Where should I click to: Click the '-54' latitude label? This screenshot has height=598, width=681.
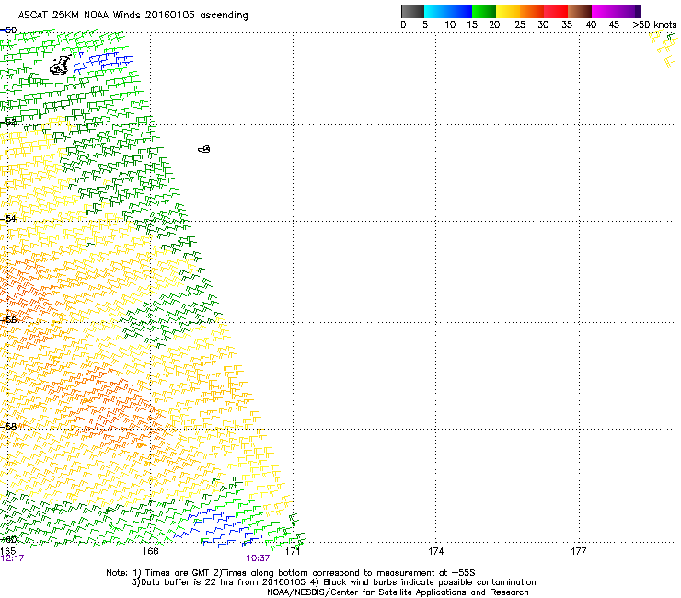pos(8,218)
